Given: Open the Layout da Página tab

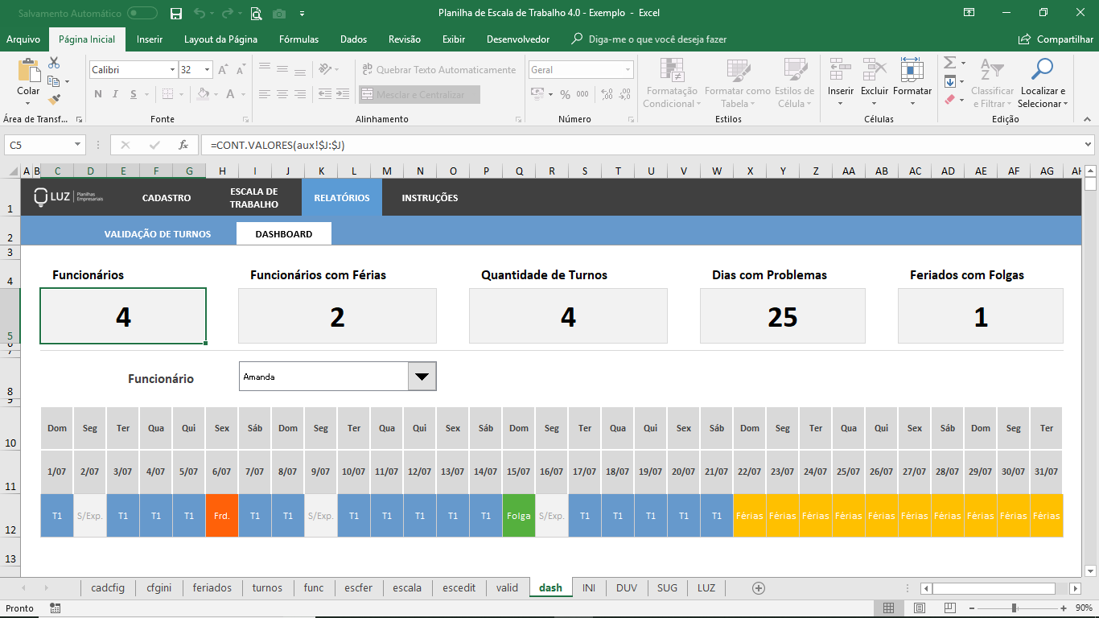Looking at the screenshot, I should [x=220, y=39].
